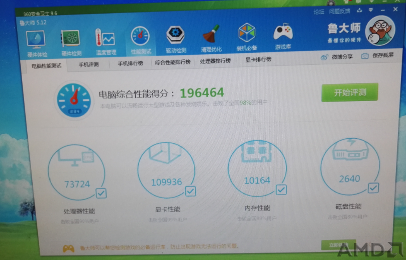Screen dimensions: 406x260
Task: Click the memory performance circle icon
Action: pyautogui.click(x=257, y=168)
